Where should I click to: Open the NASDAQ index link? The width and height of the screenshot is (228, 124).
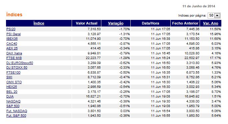[13, 101]
